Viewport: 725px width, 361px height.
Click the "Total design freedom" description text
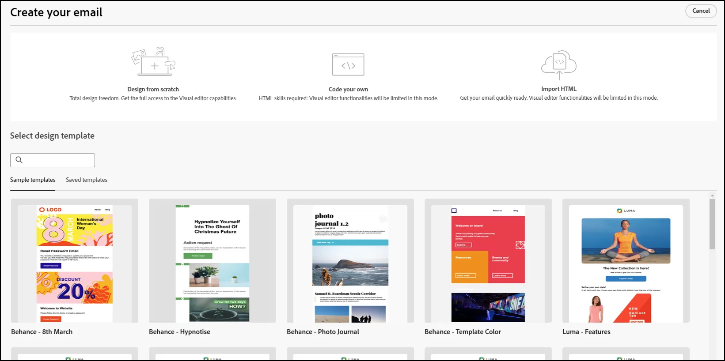153,98
